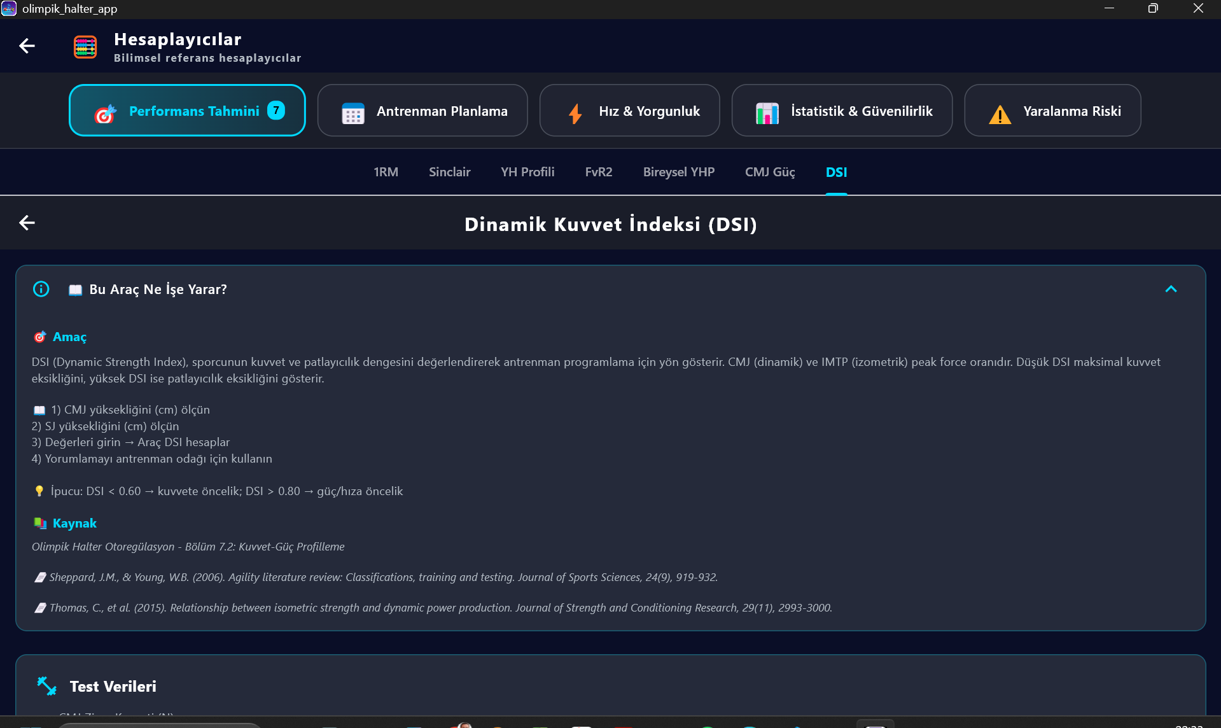Switch to the Sinclair tab
The image size is (1221, 728).
(449, 172)
